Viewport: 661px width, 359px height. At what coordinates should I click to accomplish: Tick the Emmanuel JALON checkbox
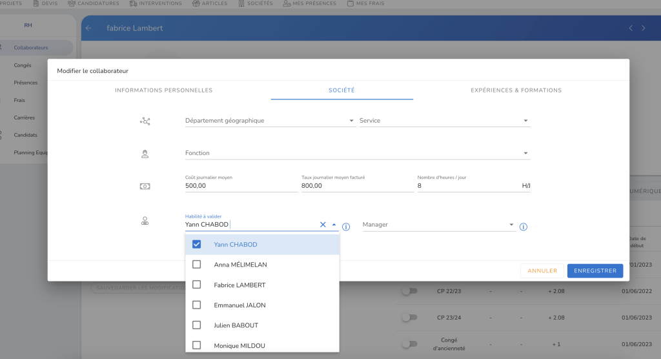(x=197, y=305)
